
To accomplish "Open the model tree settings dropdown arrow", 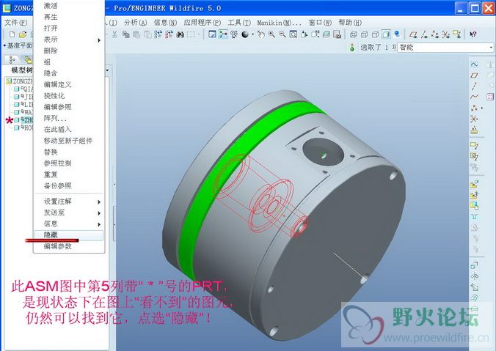I will tap(108, 70).
